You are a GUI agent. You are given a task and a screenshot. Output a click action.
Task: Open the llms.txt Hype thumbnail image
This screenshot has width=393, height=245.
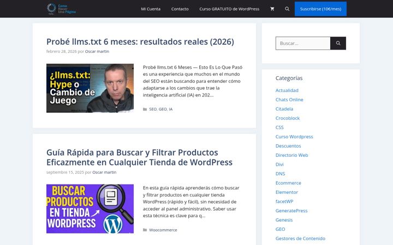pos(90,88)
